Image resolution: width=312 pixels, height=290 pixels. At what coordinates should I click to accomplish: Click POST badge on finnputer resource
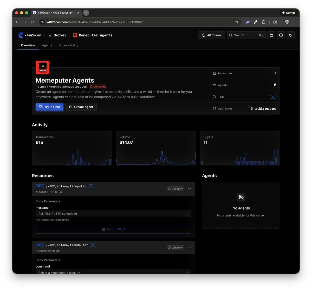40,186
